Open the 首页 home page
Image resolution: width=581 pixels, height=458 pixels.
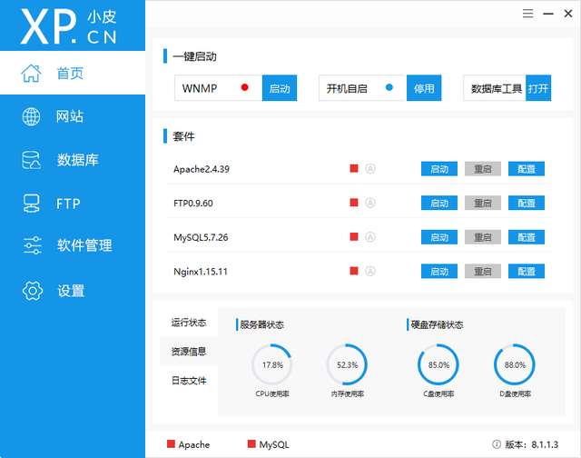(x=73, y=73)
